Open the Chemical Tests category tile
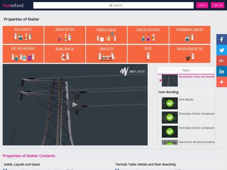Viewport: 227px width, 170px height. click(x=106, y=54)
